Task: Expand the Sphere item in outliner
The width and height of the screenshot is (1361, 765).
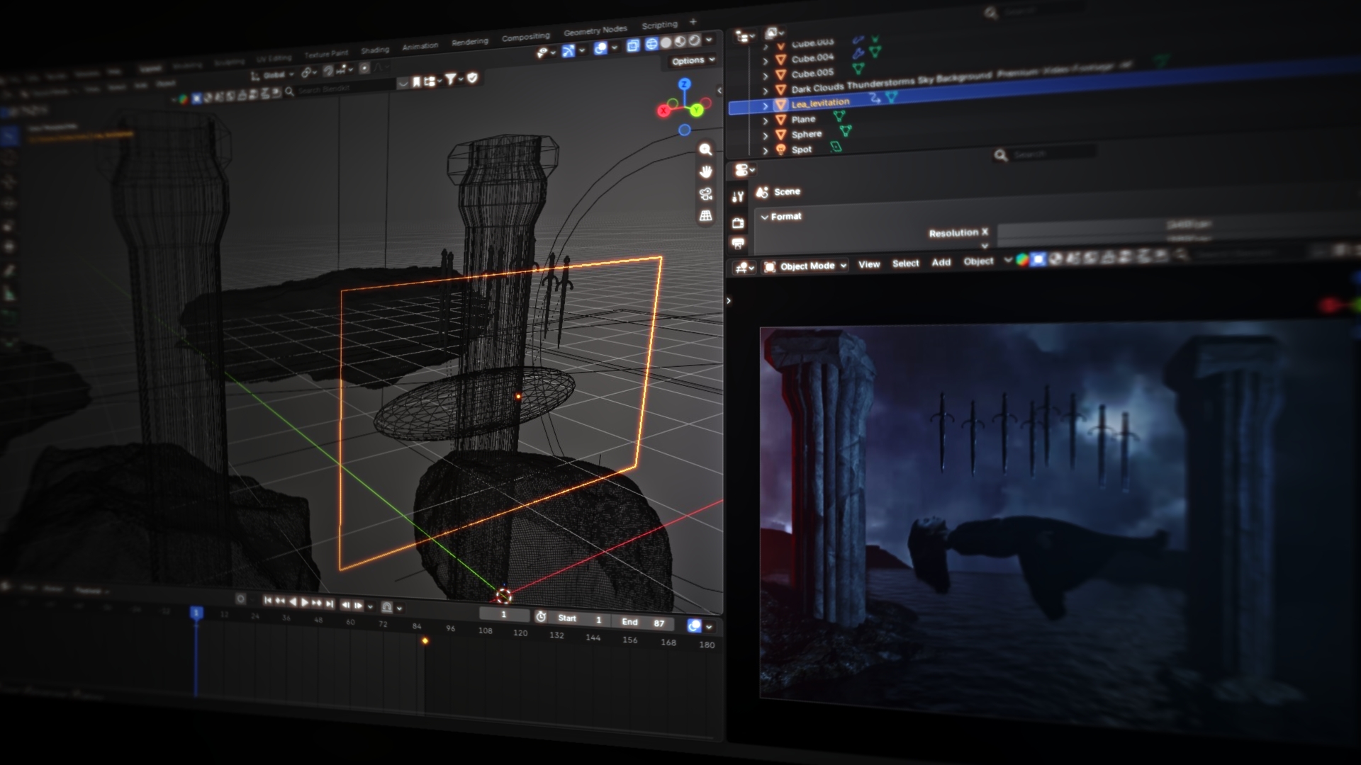Action: [x=766, y=135]
